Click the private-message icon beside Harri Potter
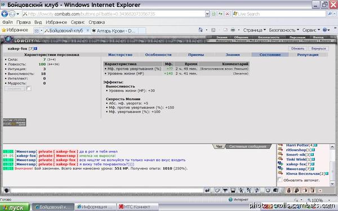This screenshot has width=338, height=211. pyautogui.click(x=280, y=145)
